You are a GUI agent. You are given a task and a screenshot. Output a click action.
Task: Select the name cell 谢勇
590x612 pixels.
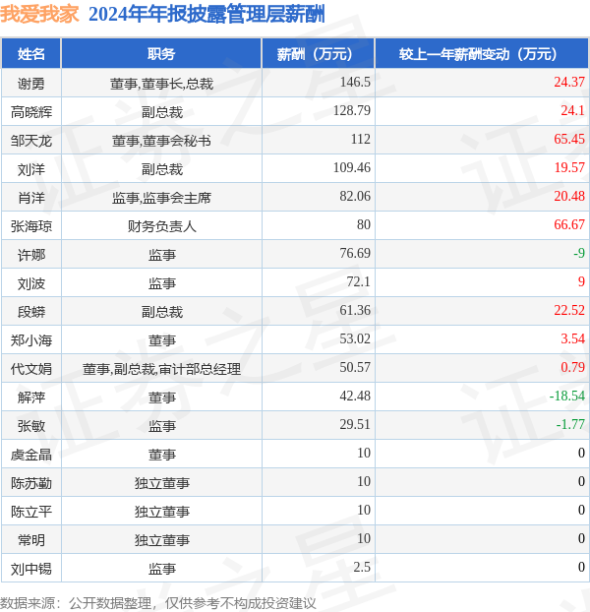pyautogui.click(x=31, y=83)
